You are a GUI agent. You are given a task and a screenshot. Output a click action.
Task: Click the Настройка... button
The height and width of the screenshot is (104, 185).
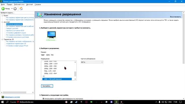[x=47, y=86]
